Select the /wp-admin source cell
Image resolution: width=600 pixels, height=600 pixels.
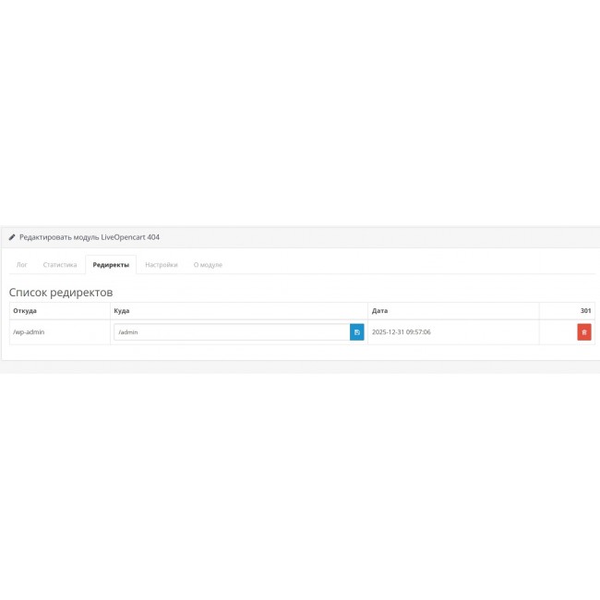click(29, 332)
